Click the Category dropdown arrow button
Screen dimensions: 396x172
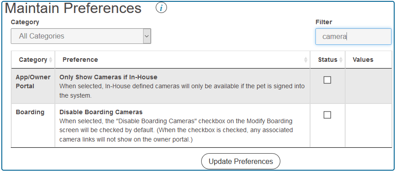[147, 36]
